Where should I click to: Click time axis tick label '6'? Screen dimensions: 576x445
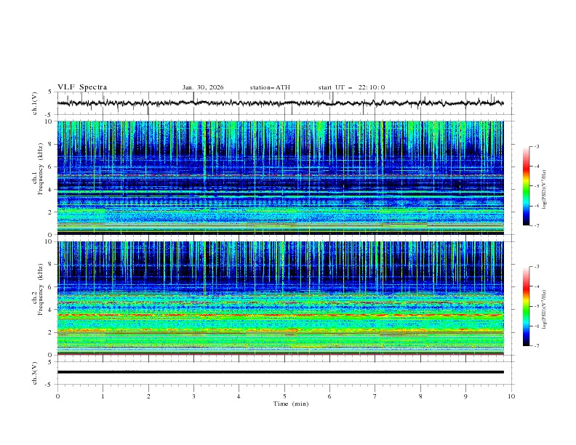tap(329, 396)
